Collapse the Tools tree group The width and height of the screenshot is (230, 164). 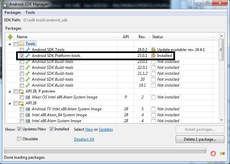(x=10, y=44)
